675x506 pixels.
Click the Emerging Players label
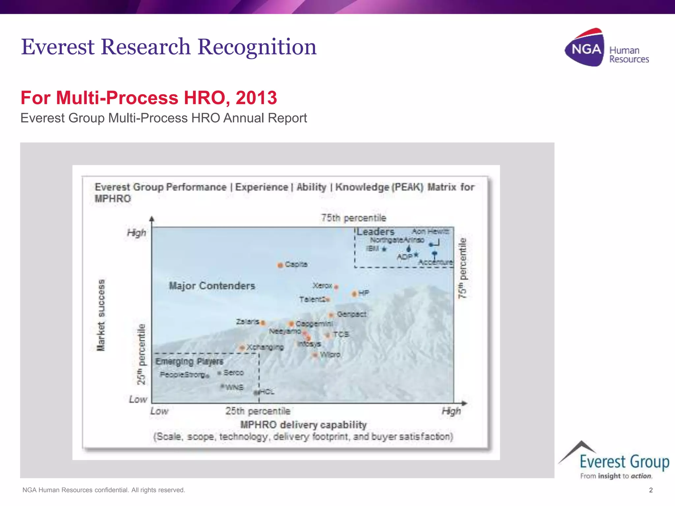(189, 362)
